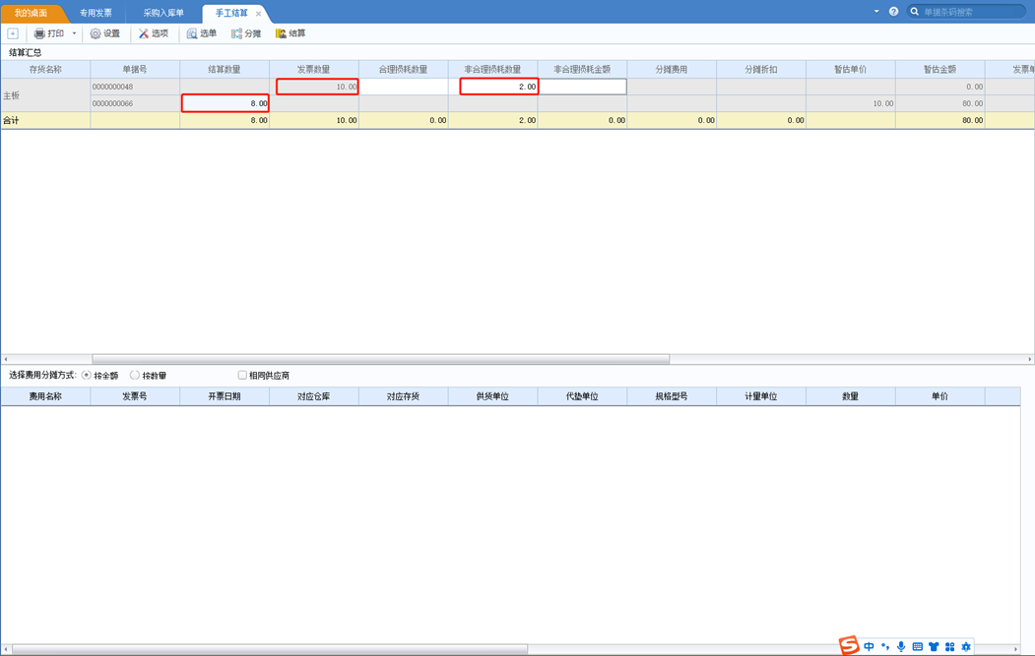
Task: Select the 手工结算 tab
Action: [x=231, y=13]
